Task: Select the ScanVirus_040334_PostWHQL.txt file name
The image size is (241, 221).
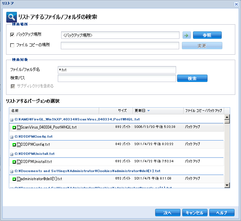Action: click(x=49, y=127)
